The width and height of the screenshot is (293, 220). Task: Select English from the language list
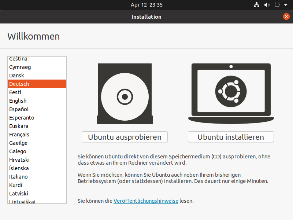(x=18, y=101)
